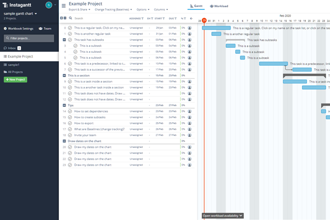Image resolution: width=330 pixels, height=220 pixels.
Task: Open the user avatar in the sidebar
Action: 48,4
